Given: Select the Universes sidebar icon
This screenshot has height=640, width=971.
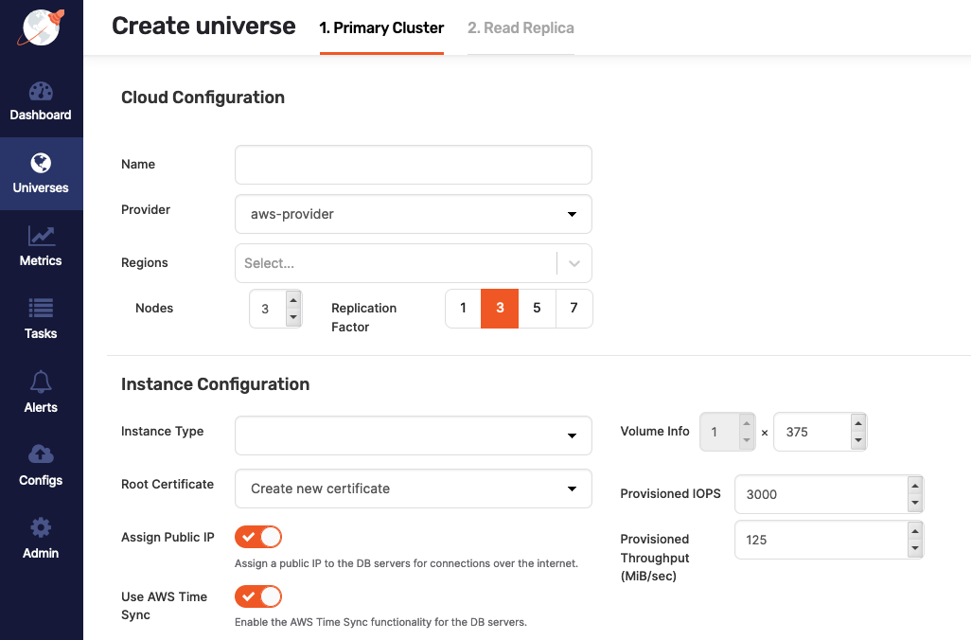Looking at the screenshot, I should (x=41, y=173).
